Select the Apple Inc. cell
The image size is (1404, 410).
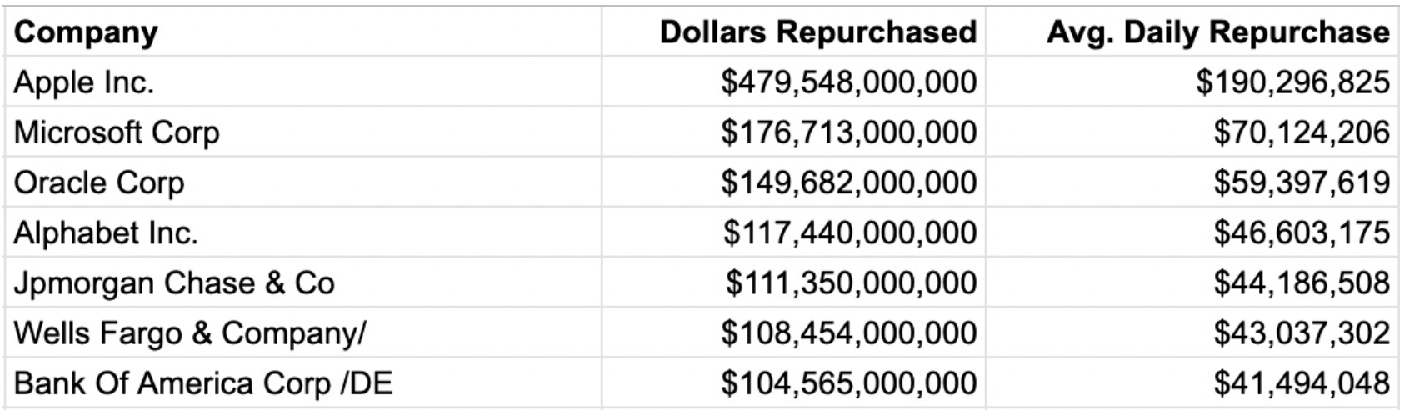tap(84, 82)
